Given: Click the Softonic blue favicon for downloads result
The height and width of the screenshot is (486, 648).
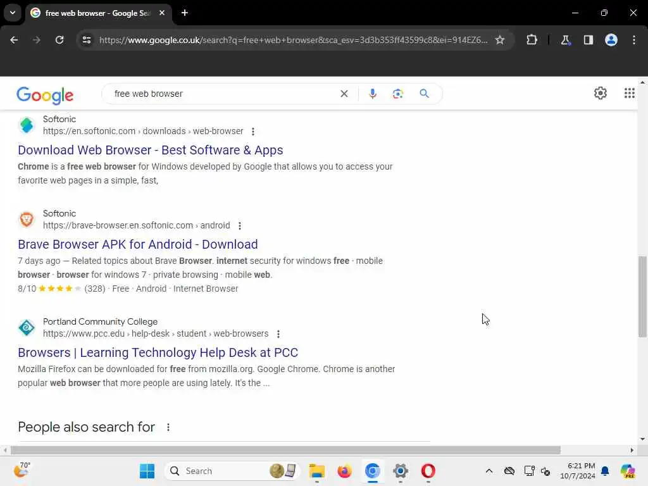Looking at the screenshot, I should click(27, 125).
